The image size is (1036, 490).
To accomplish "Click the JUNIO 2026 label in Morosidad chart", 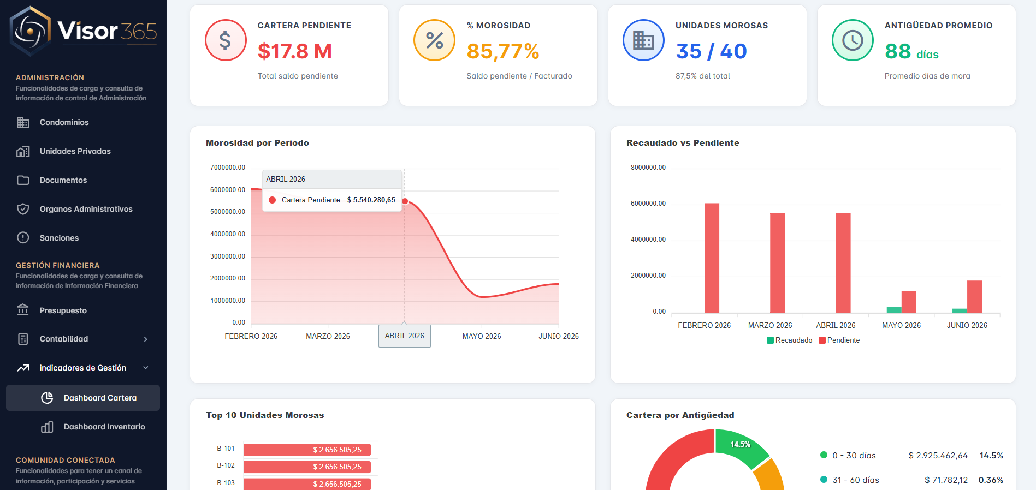I will tap(559, 336).
